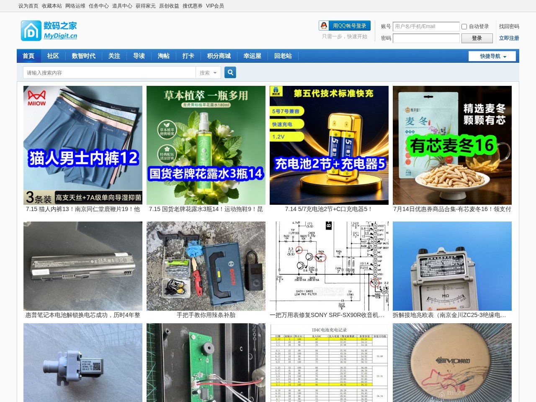The image size is (536, 402).
Task: Click the 请输入搜索内容 search box
Action: click(x=109, y=72)
